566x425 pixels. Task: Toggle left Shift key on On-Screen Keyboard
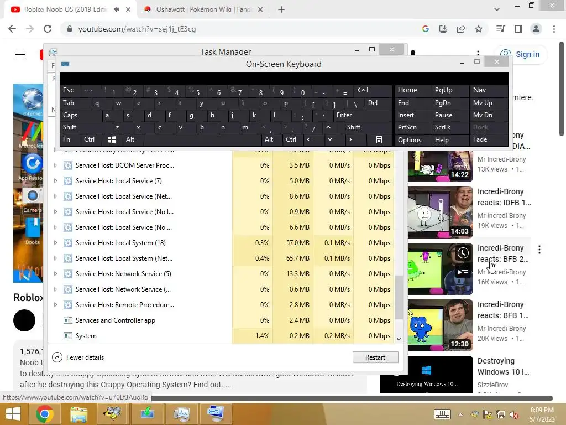tap(86, 127)
